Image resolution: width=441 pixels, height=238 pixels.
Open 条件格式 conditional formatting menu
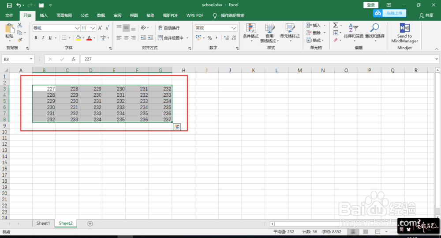coord(250,33)
